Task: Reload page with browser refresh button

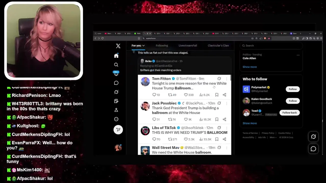Action: [x=103, y=38]
